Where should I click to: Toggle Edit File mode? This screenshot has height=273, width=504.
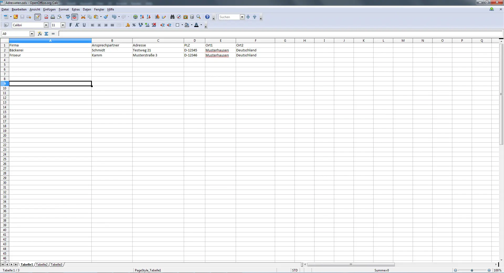pyautogui.click(x=38, y=17)
